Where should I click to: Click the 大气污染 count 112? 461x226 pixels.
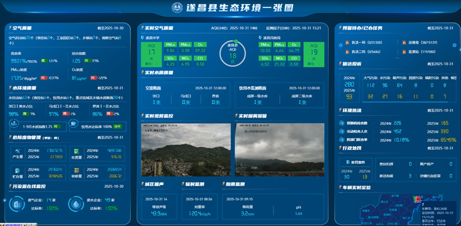point(371,86)
